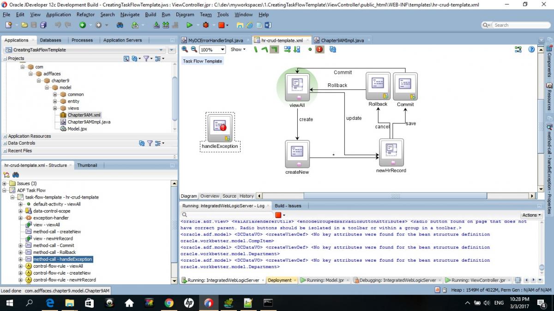Select the handleException activity in the diagram
This screenshot has width=554, height=311.
[x=220, y=129]
